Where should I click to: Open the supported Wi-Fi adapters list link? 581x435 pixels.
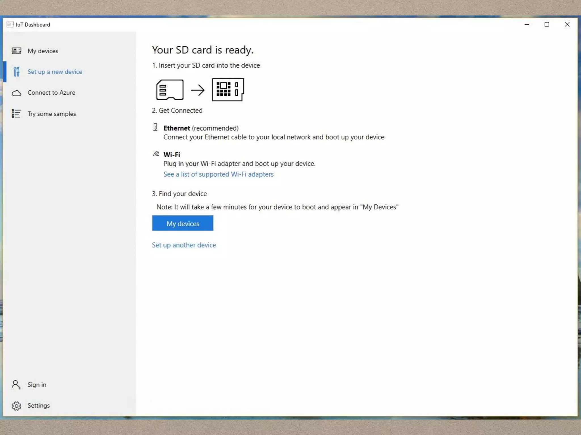218,174
